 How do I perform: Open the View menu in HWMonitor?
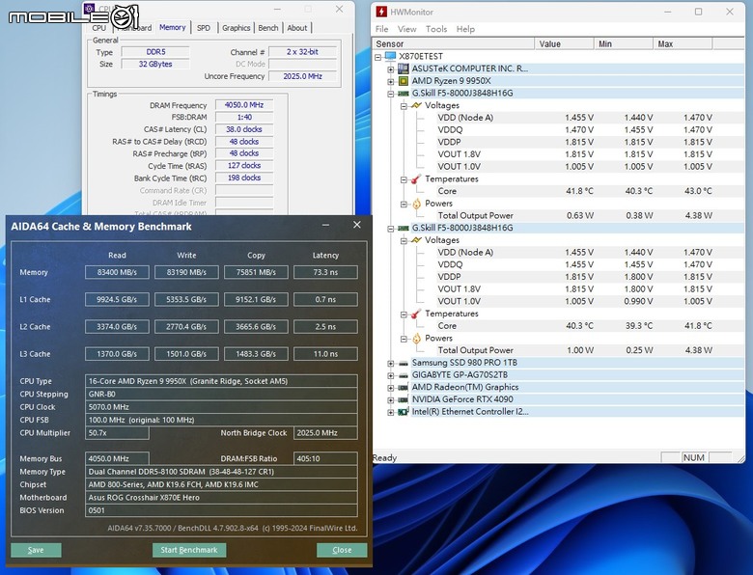[x=406, y=29]
